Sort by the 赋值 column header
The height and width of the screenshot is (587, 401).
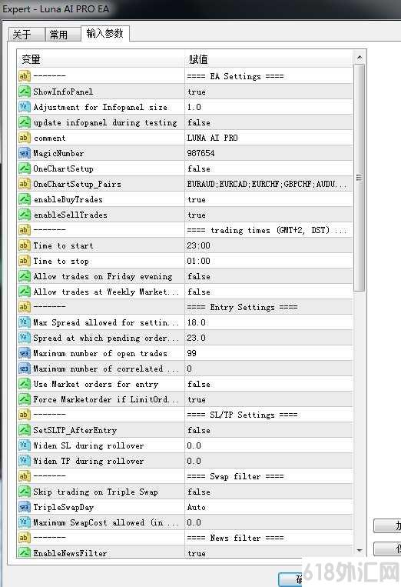269,58
